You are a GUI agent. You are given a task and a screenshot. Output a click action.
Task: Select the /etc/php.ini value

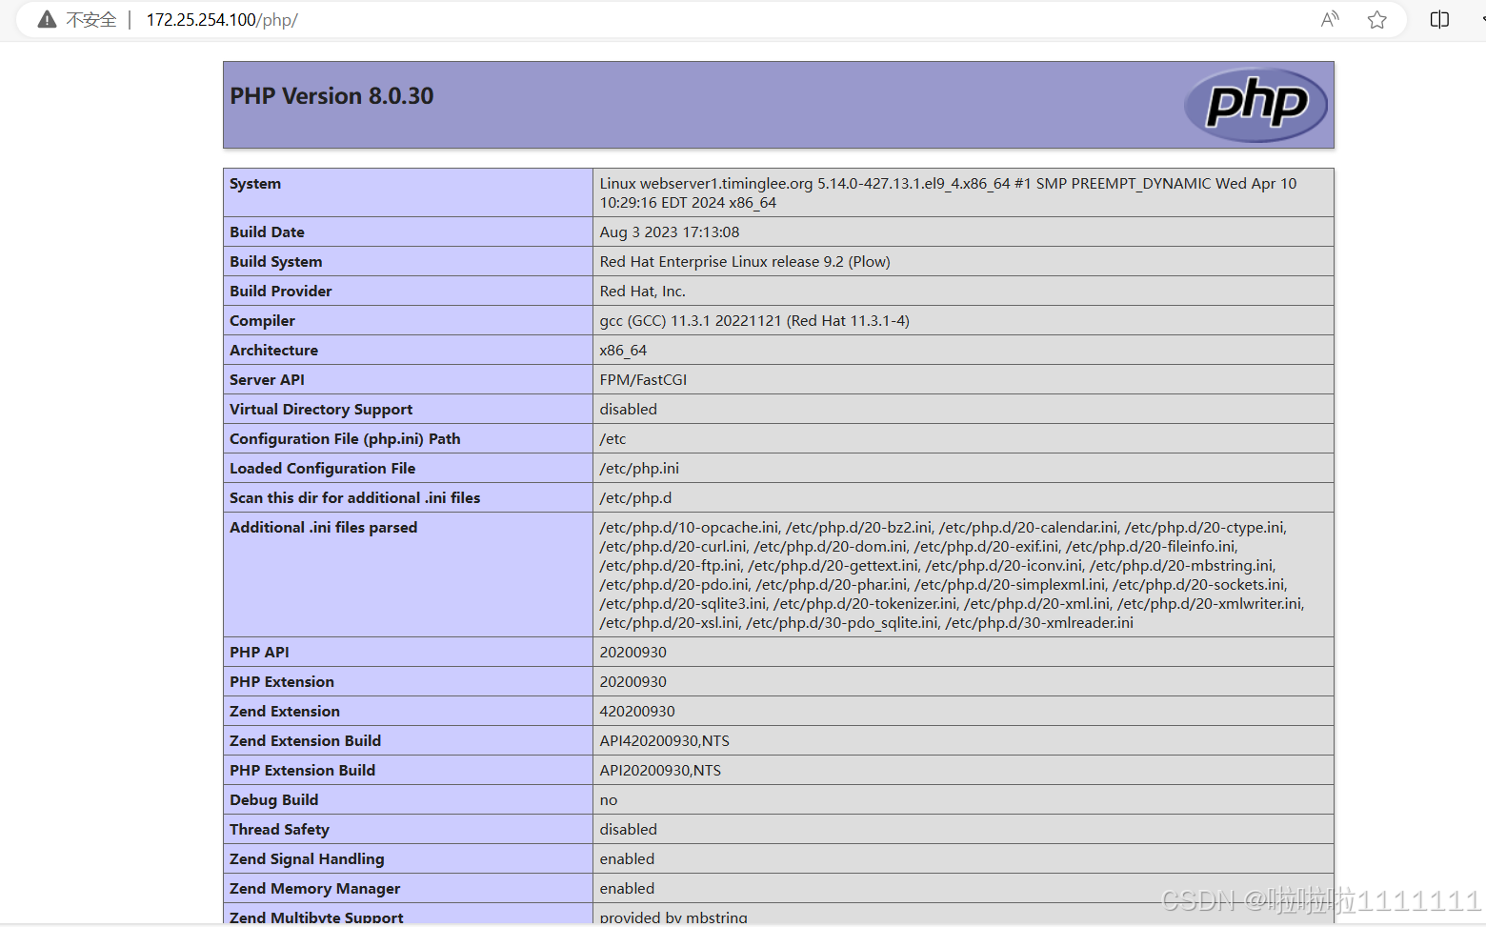[x=639, y=469]
